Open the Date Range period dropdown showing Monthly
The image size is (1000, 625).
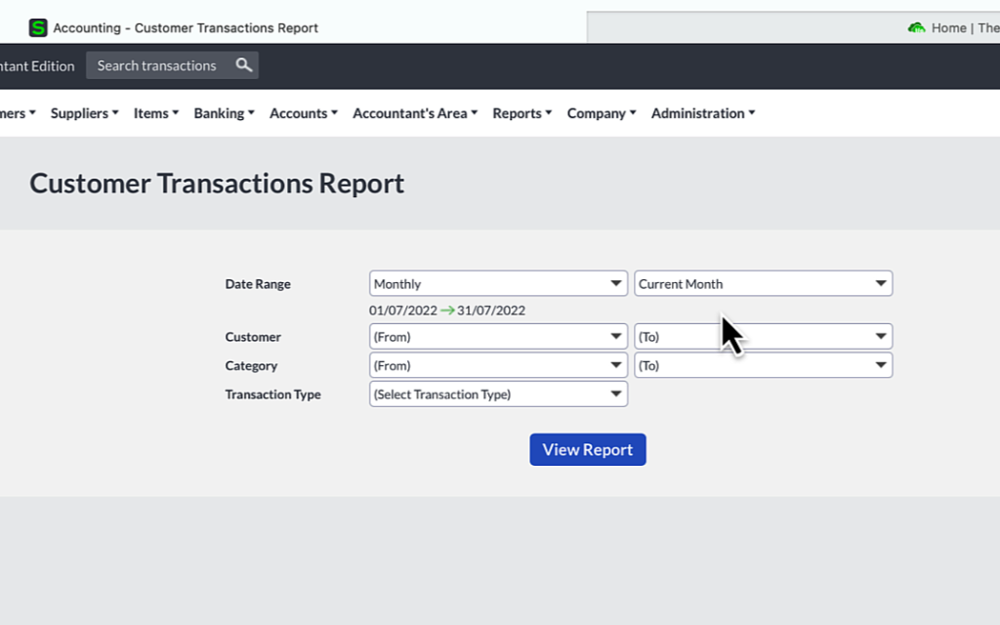(498, 283)
